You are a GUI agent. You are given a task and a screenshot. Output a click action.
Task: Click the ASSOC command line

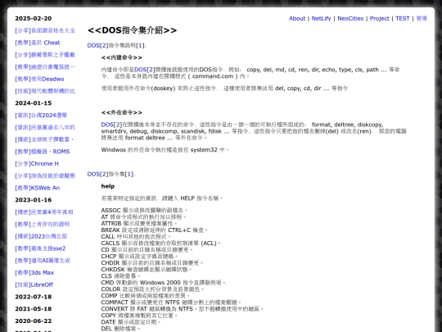[x=144, y=211]
